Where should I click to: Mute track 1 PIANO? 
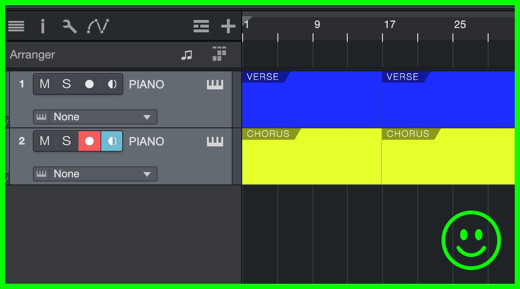click(x=44, y=85)
